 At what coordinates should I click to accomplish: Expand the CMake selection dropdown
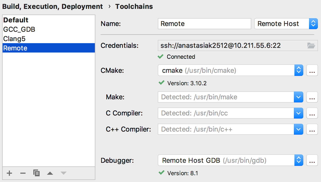point(299,70)
